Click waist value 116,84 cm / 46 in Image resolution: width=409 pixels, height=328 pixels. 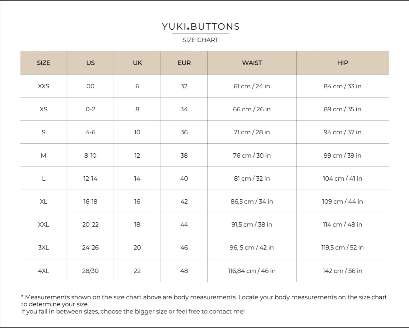[x=252, y=271]
